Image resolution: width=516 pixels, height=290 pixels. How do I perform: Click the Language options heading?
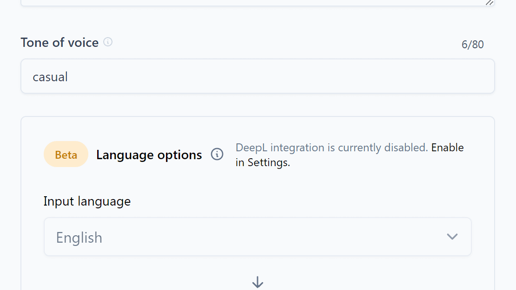[149, 155]
